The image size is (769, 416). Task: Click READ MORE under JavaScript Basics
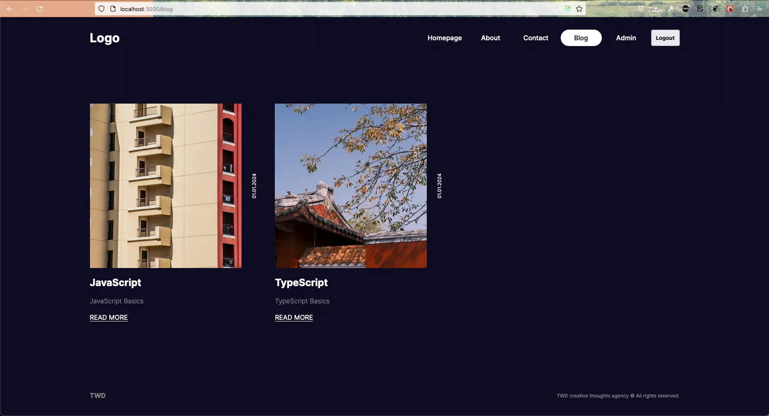[109, 317]
